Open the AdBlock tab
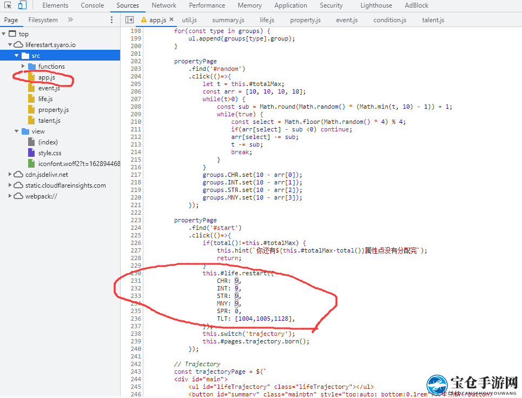Screen dimensions: 522x398 coord(417,5)
